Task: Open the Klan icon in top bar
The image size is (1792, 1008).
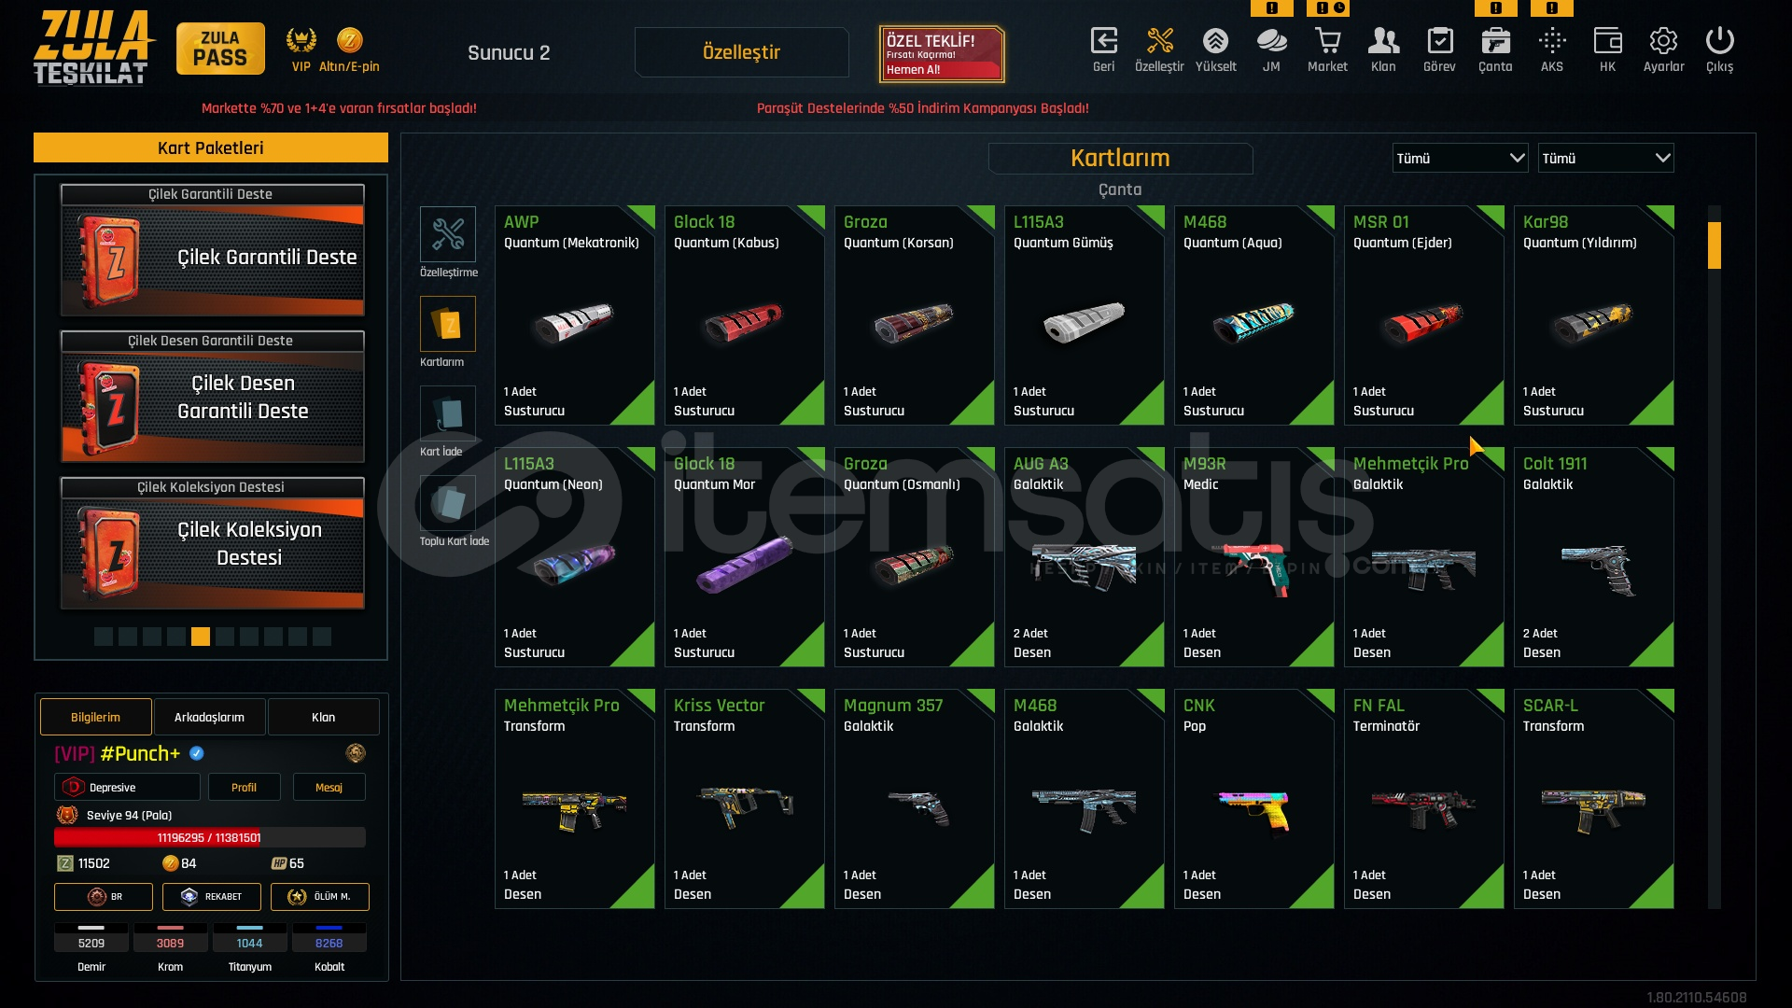Action: (1383, 41)
